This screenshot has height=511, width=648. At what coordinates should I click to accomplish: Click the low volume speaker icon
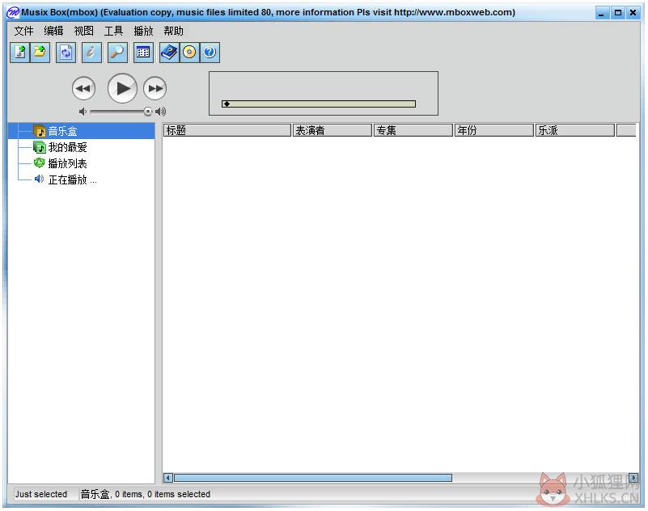[83, 112]
